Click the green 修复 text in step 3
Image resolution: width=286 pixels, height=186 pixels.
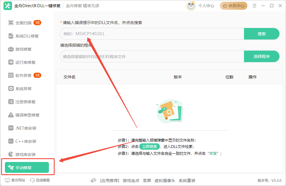click(x=213, y=153)
